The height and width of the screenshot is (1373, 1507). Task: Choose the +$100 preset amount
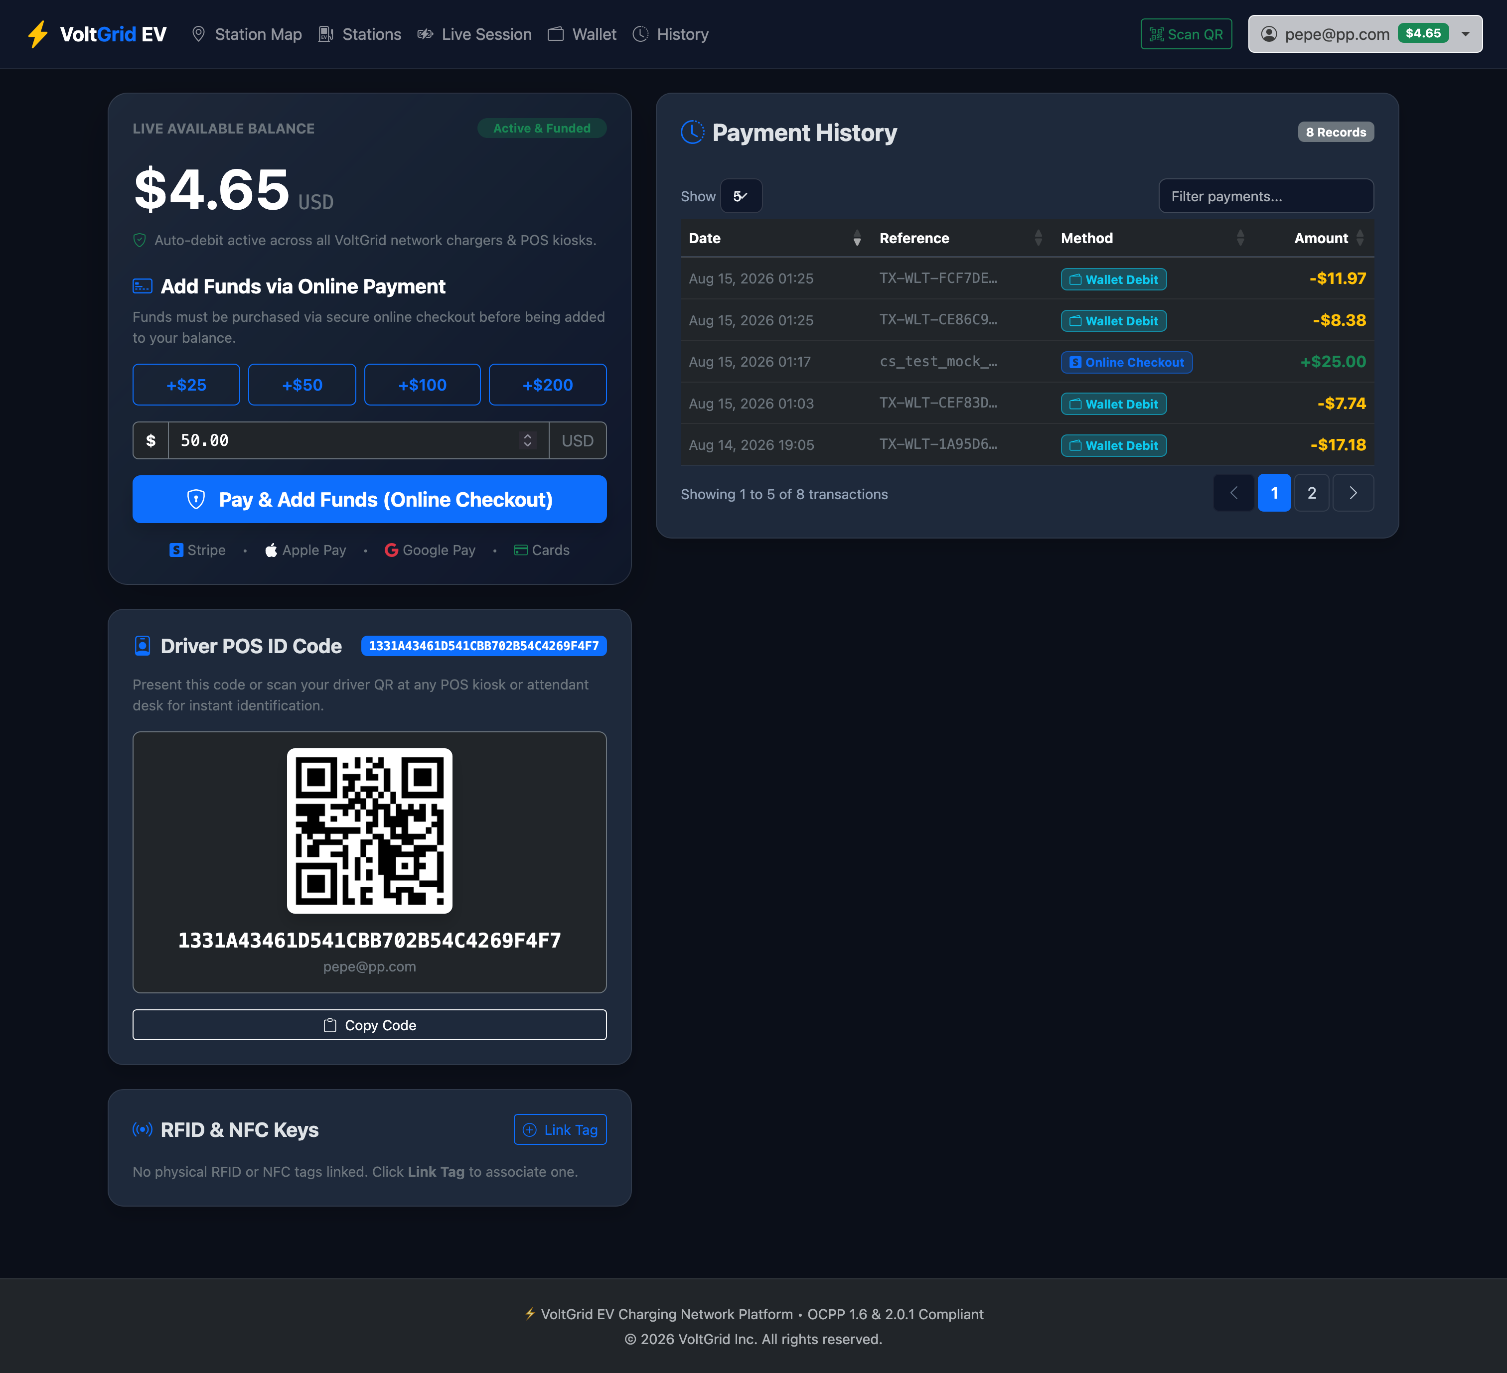pyautogui.click(x=423, y=385)
